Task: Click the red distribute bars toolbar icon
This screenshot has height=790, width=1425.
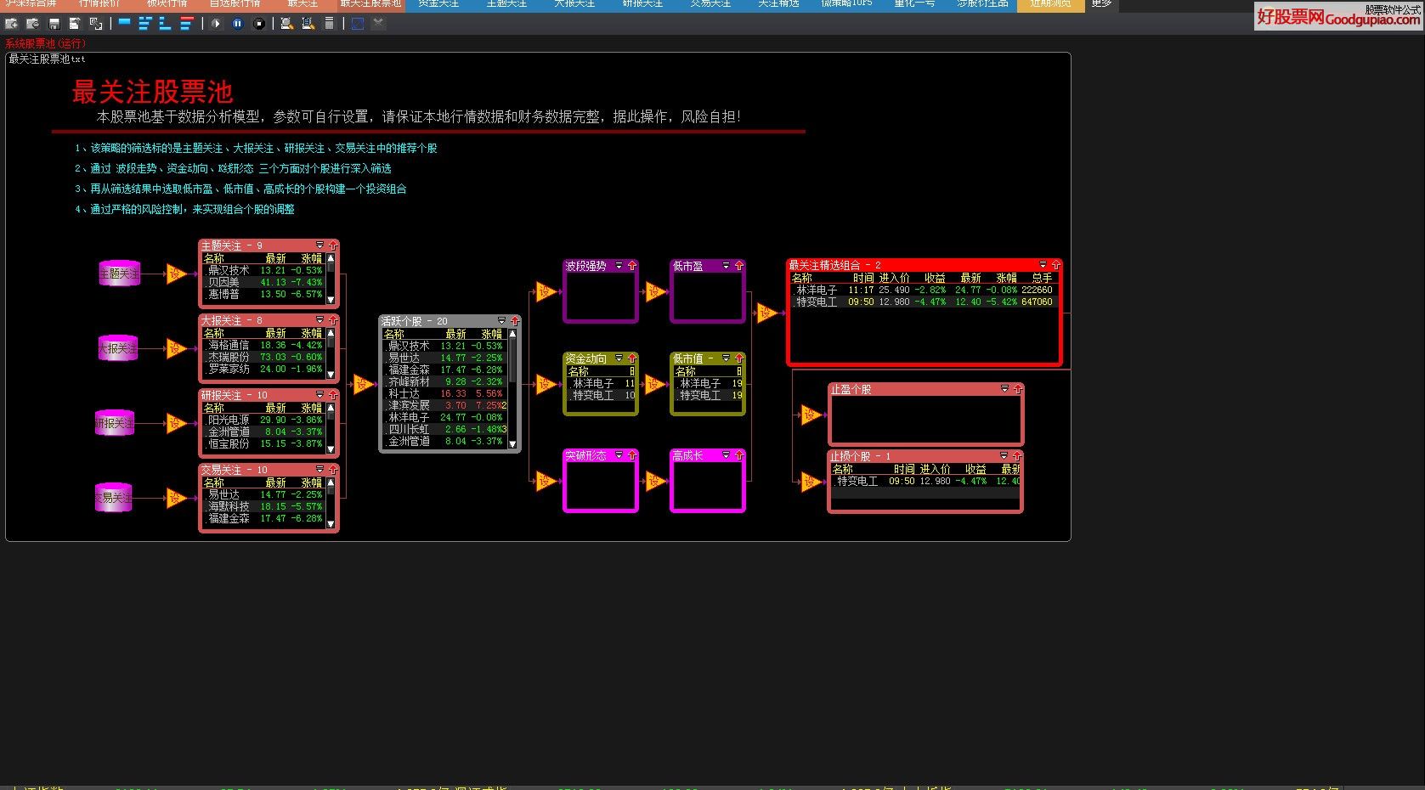Action: 187,24
